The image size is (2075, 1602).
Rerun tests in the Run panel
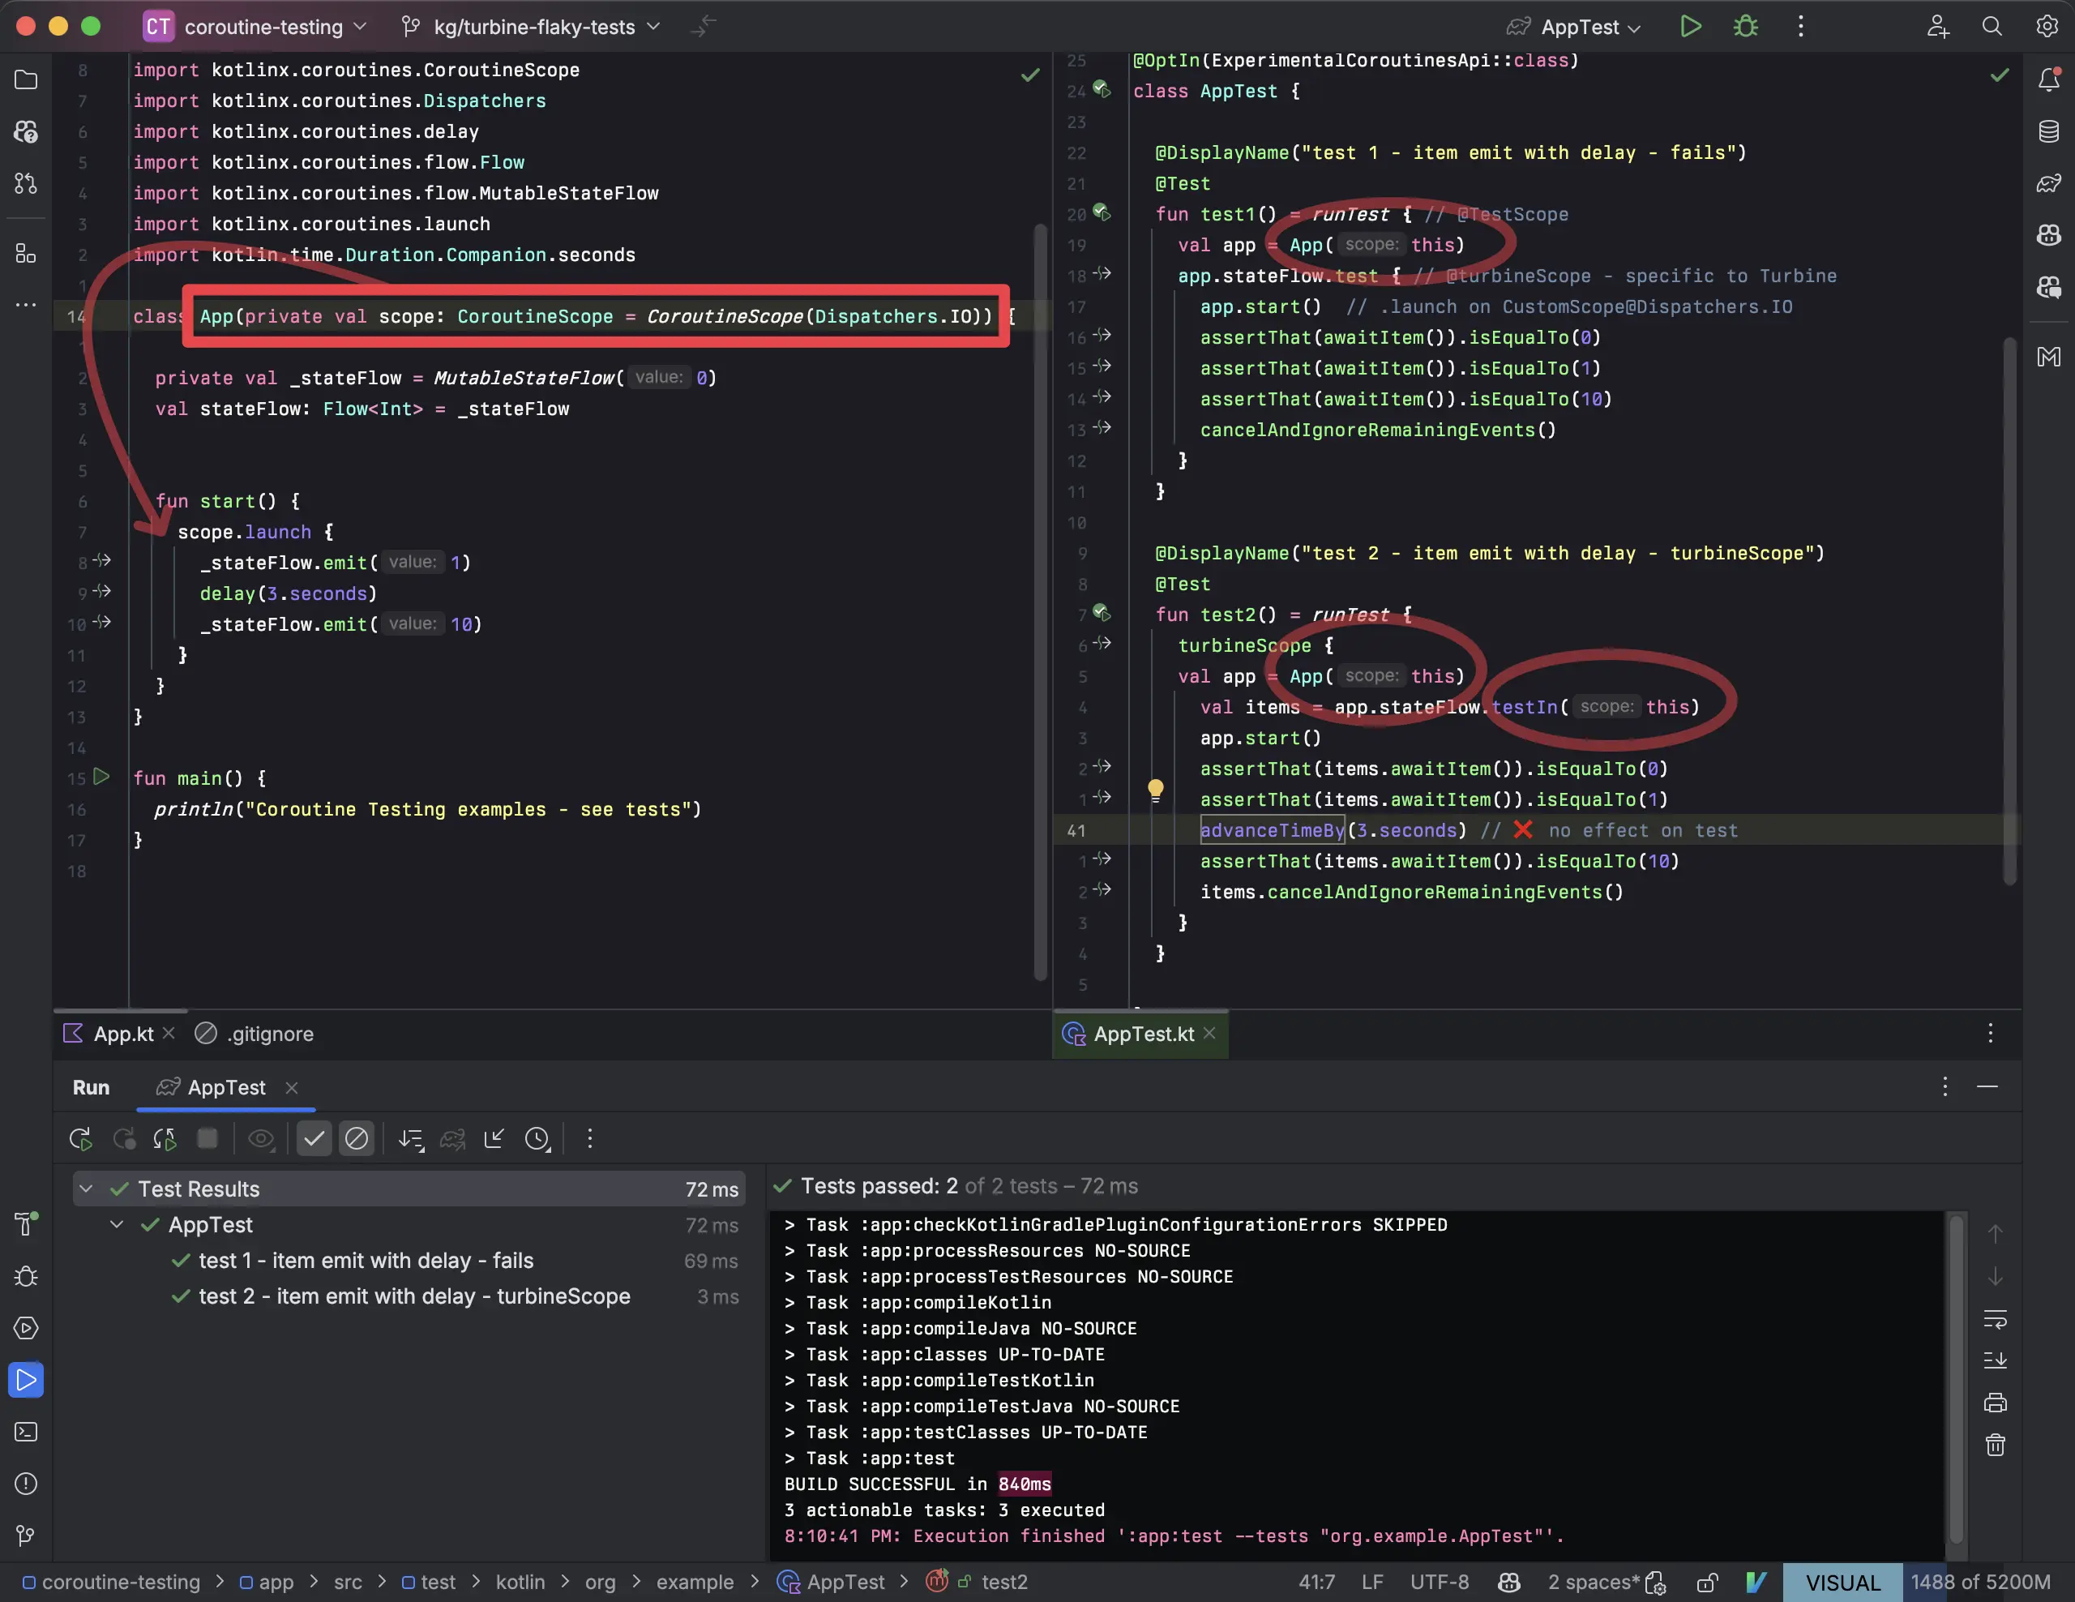tap(81, 1138)
